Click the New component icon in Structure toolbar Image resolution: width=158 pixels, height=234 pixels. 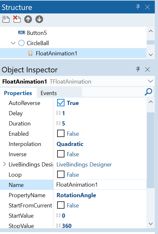click(6, 19)
